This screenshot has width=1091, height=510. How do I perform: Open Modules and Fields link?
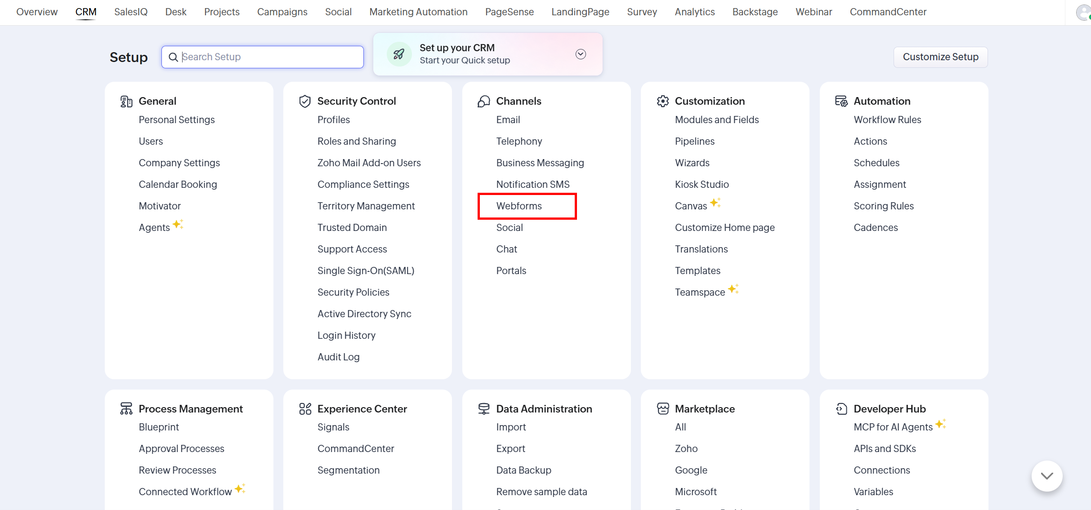pos(717,120)
